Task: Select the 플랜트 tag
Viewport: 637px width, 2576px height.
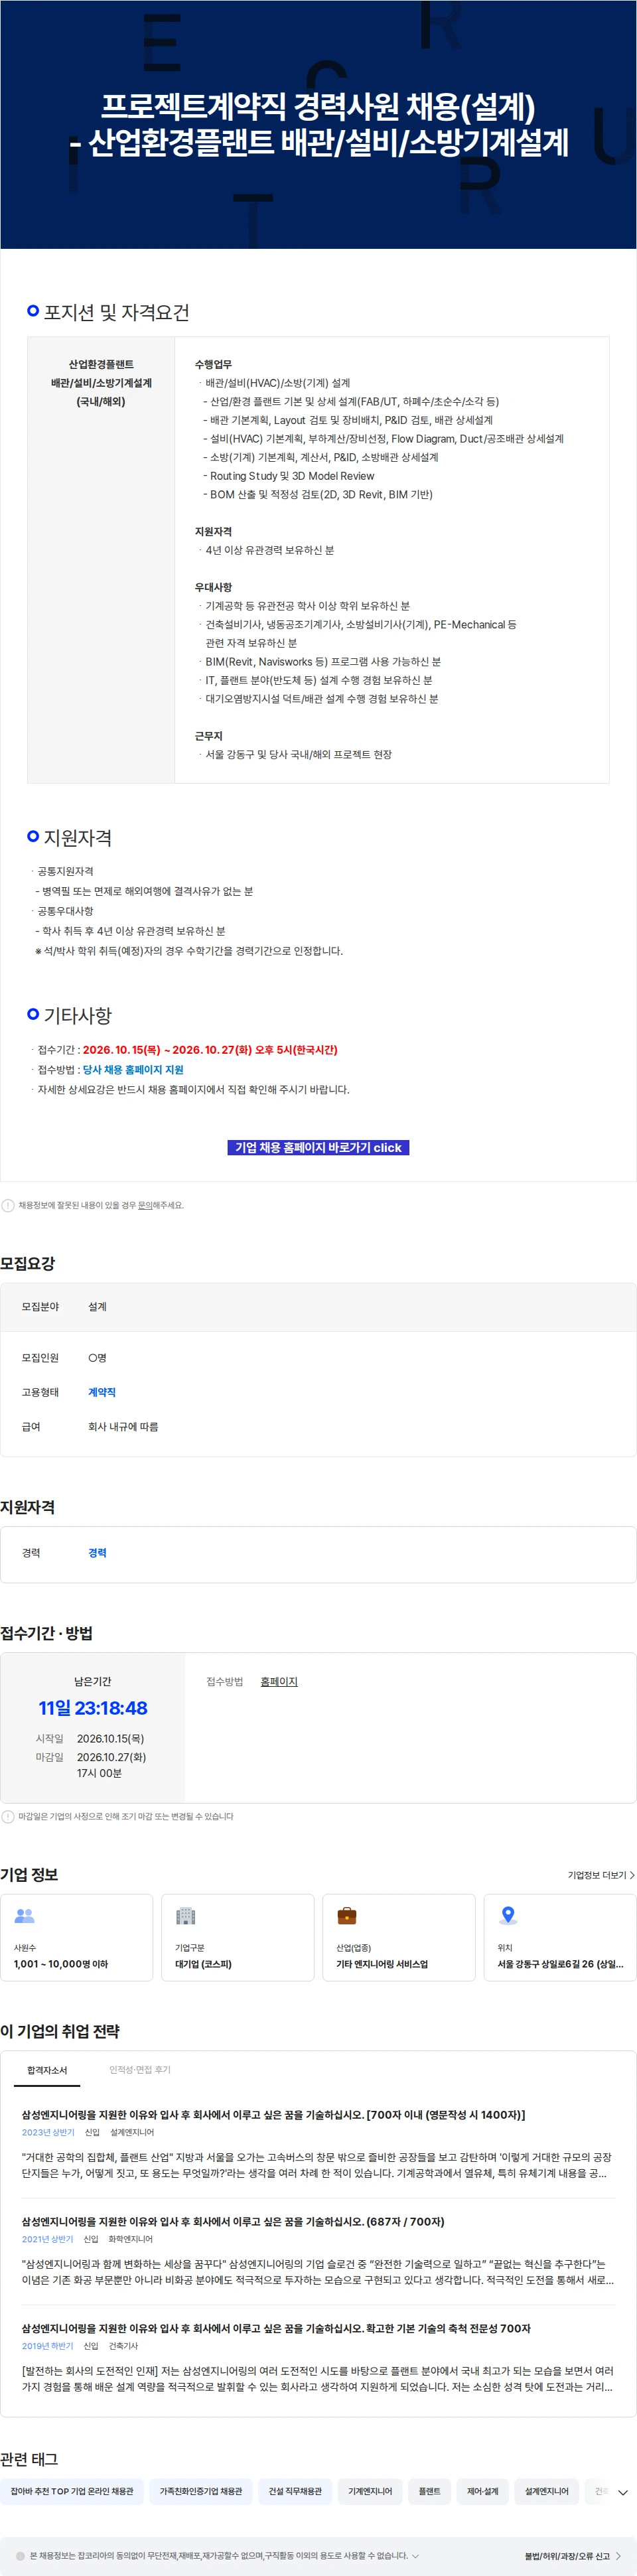Action: point(429,2492)
